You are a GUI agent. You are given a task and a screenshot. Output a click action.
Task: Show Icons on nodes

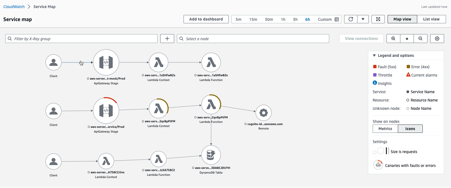(410, 129)
